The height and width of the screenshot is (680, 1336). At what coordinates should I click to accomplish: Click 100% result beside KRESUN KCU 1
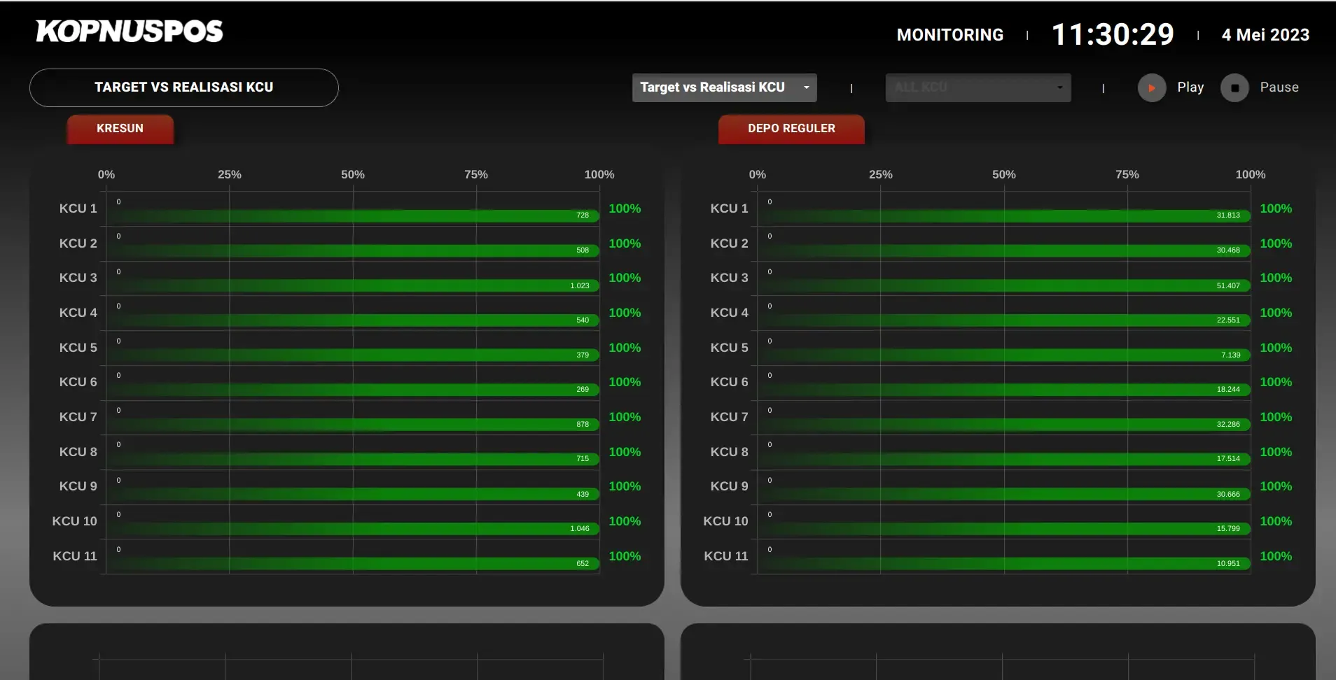tap(625, 208)
